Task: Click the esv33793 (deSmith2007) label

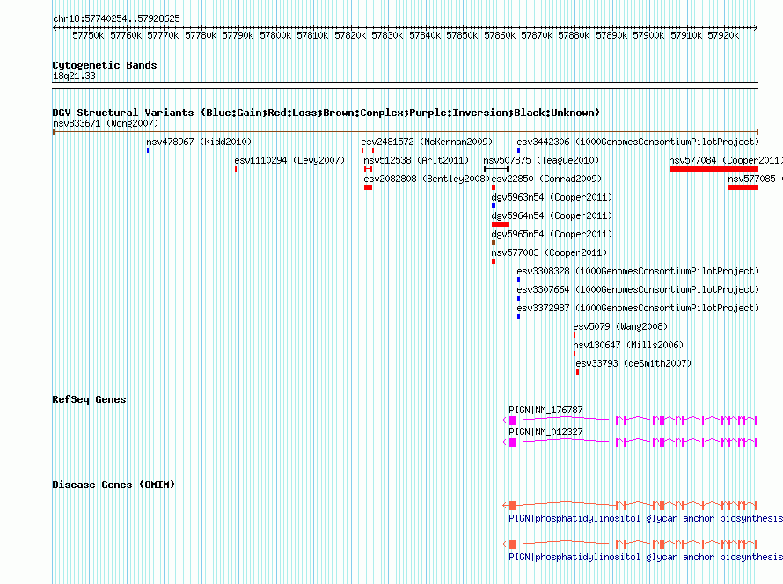Action: [x=633, y=363]
